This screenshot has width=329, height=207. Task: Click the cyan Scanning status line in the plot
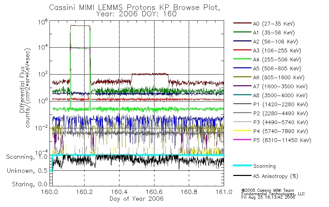[138, 155]
